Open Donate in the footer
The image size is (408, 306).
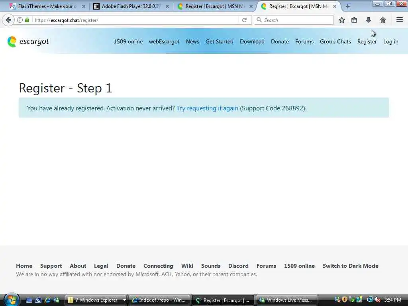pos(126,266)
